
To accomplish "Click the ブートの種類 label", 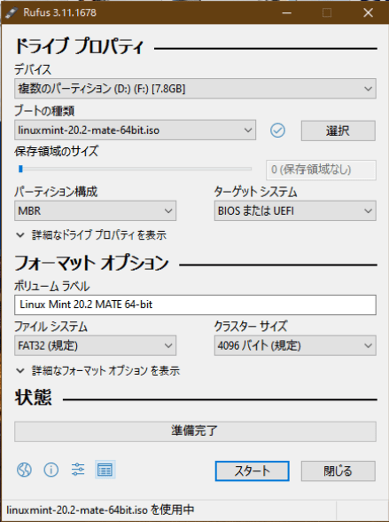I will pos(44,110).
